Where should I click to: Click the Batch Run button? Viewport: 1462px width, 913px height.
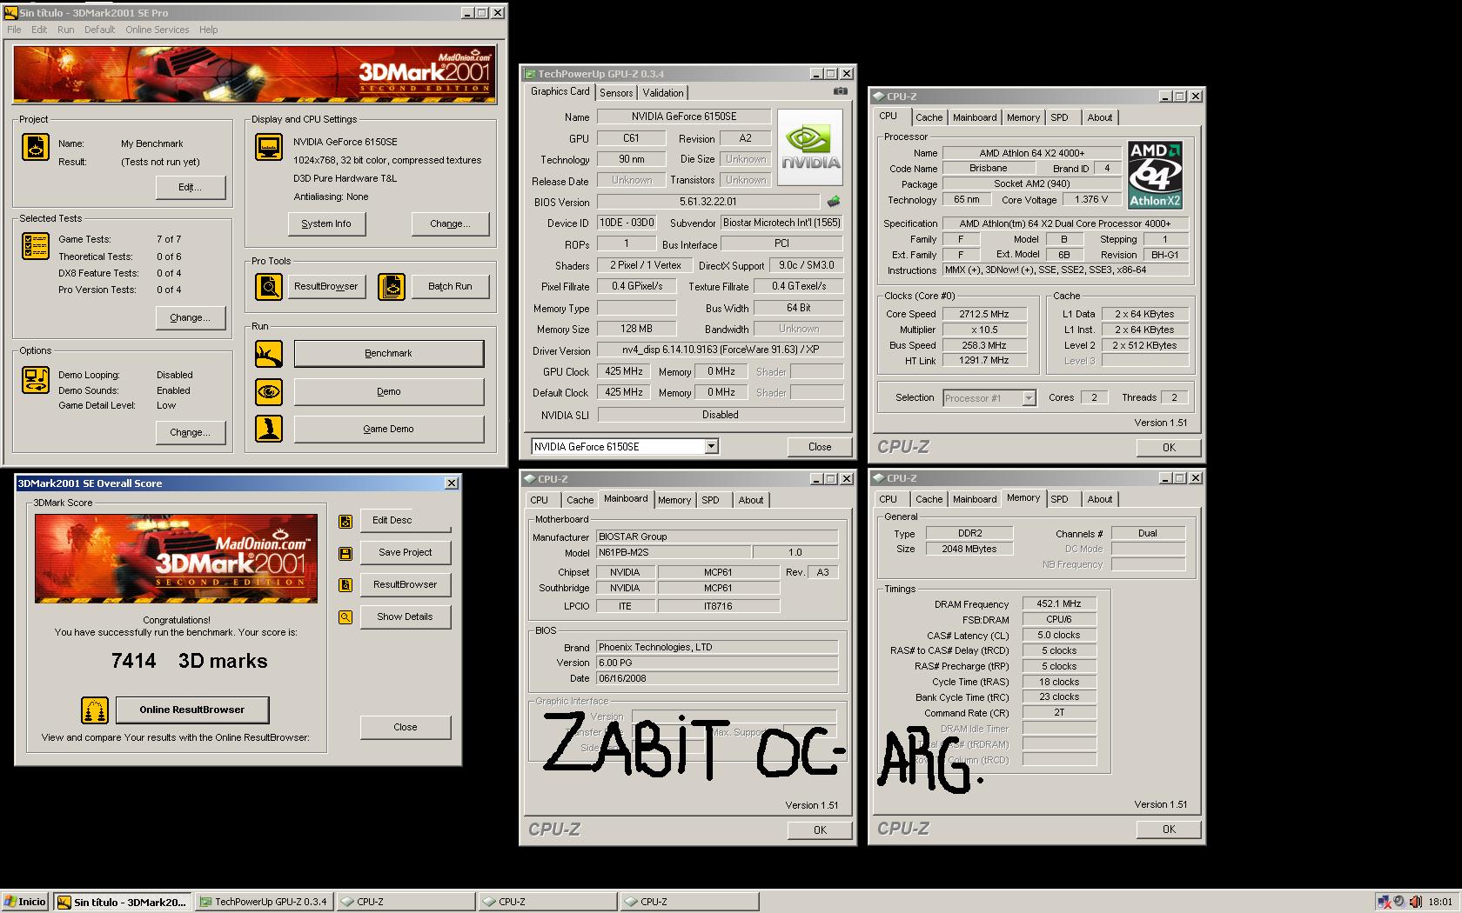point(450,286)
